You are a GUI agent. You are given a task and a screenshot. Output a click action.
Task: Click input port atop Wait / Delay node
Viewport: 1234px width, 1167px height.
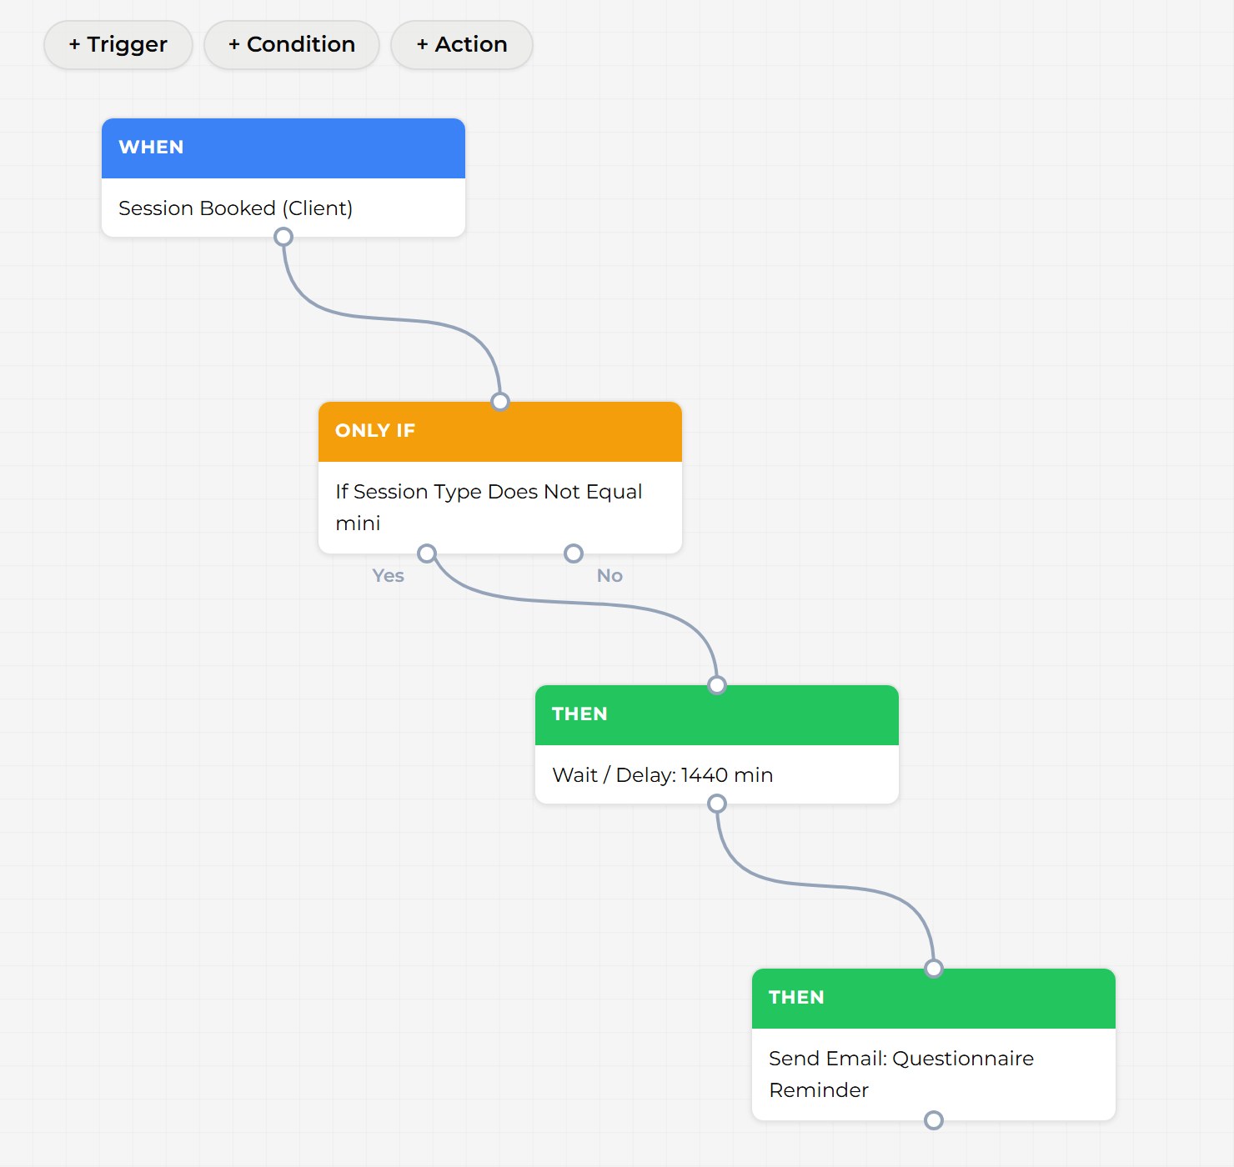[x=717, y=685]
